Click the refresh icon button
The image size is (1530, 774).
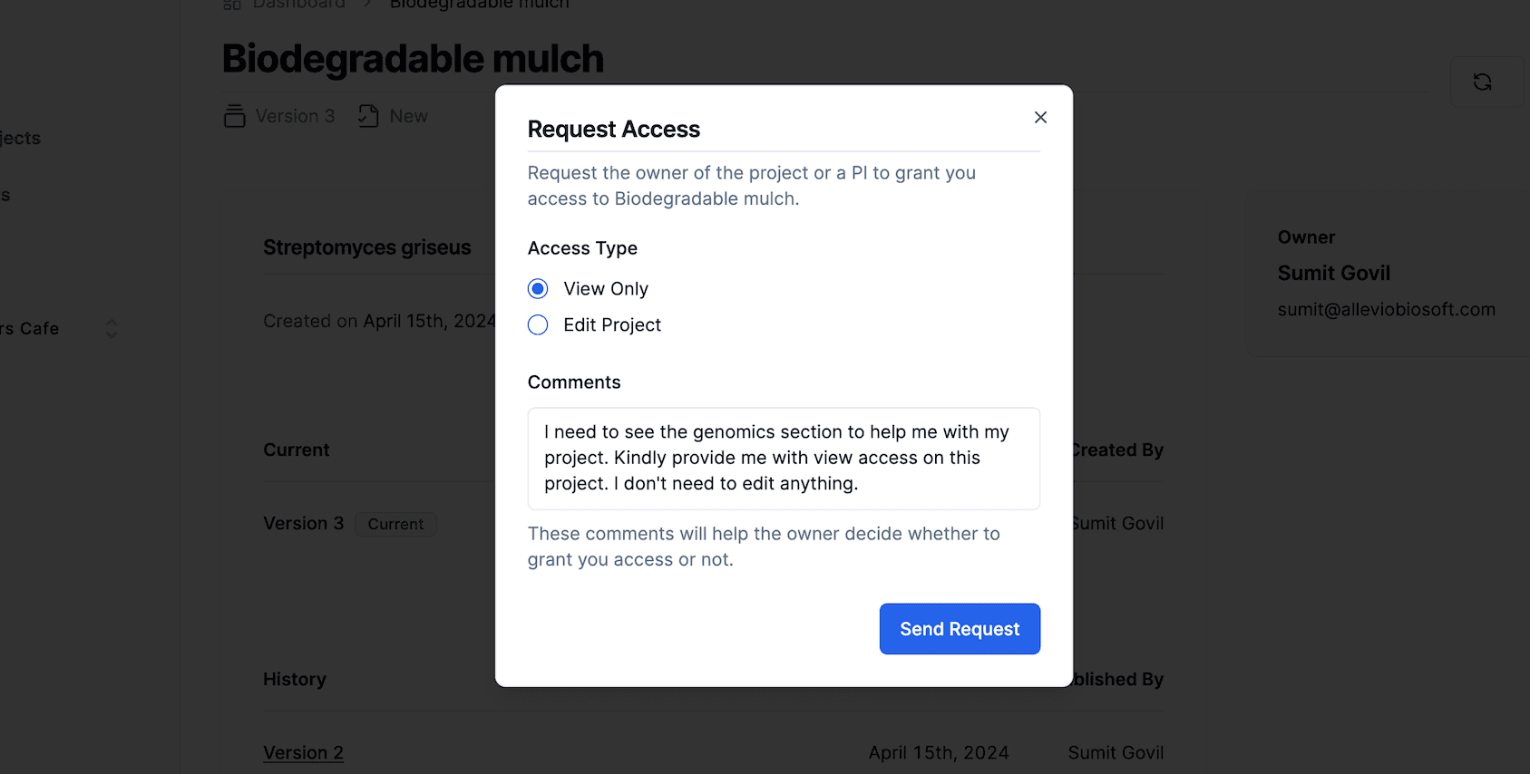(x=1482, y=82)
